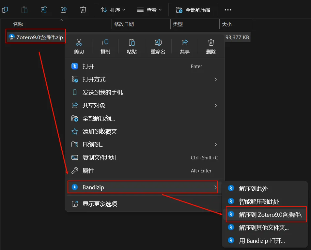Select Extract here (解压到此处) in Bandizip submenu

click(265, 188)
